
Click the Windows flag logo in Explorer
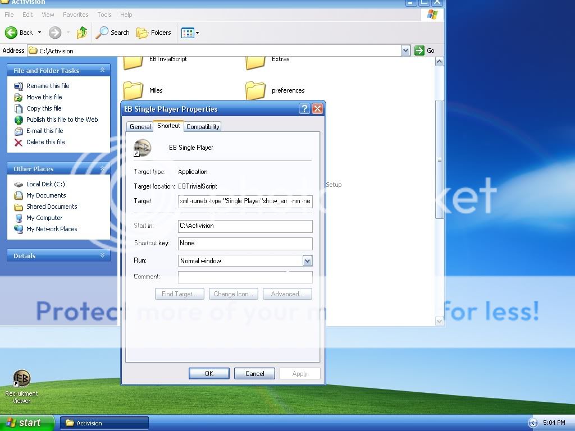(432, 15)
